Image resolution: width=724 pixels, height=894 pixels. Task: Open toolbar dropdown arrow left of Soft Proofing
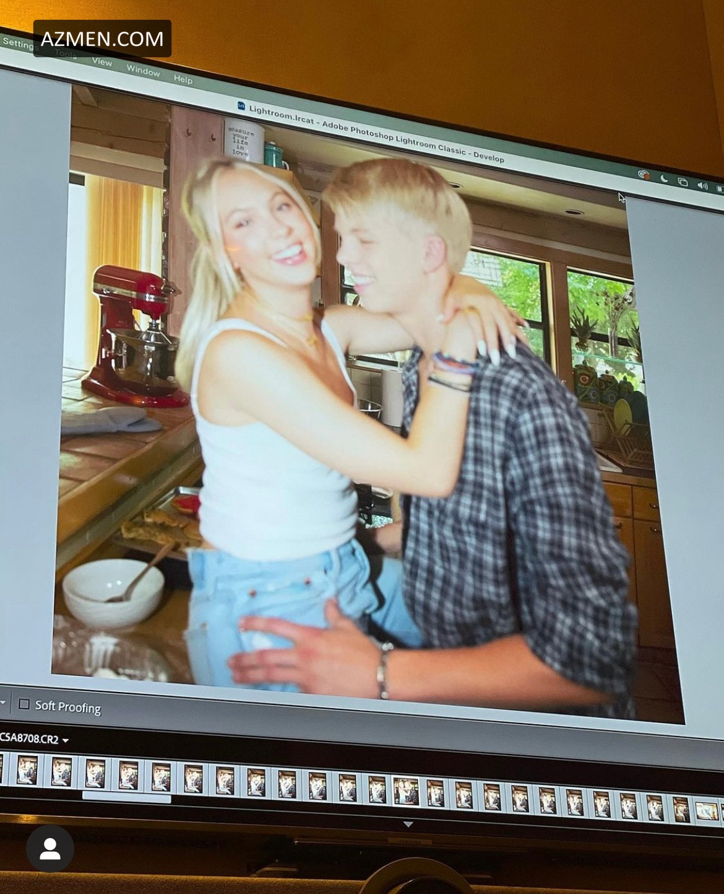(3, 703)
